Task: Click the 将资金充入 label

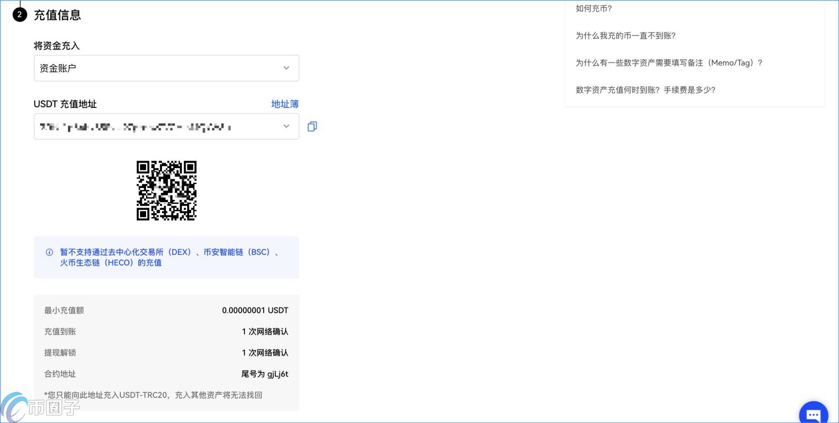Action: 57,46
